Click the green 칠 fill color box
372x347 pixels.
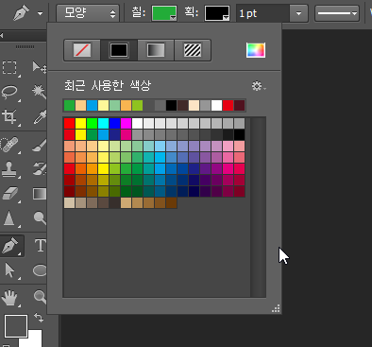pos(164,13)
